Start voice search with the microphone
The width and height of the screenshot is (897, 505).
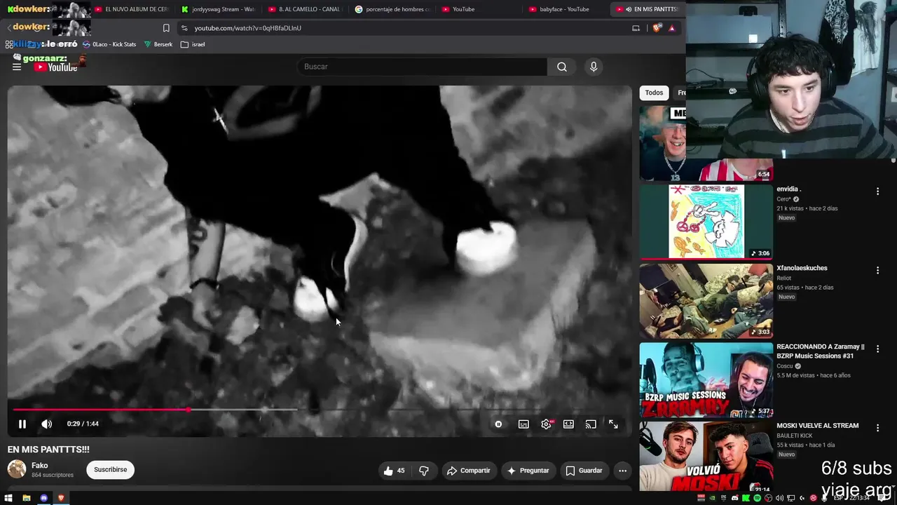594,67
